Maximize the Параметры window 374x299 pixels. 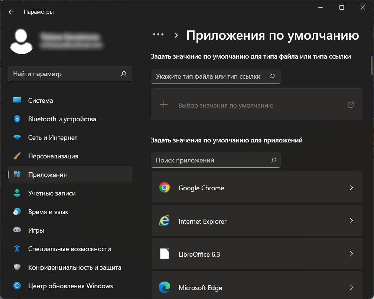[342, 8]
